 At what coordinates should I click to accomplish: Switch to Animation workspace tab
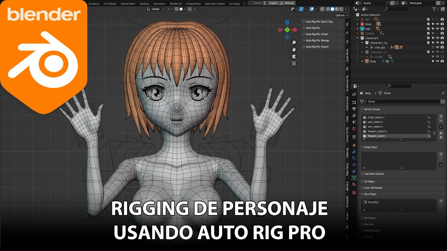point(160,3)
